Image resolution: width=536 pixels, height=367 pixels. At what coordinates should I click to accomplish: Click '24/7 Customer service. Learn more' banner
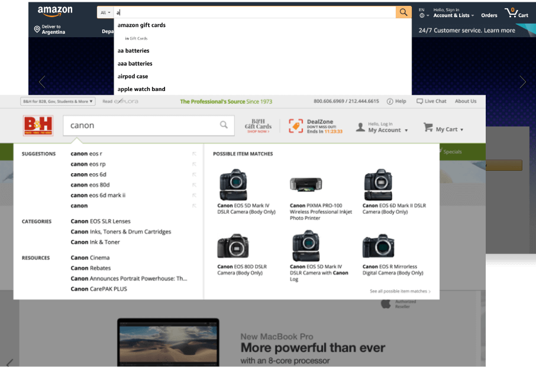467,30
